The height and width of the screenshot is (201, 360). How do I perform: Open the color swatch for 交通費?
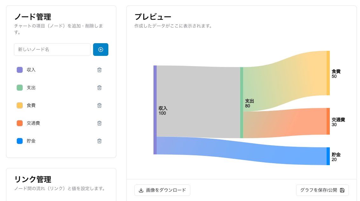pyautogui.click(x=19, y=123)
